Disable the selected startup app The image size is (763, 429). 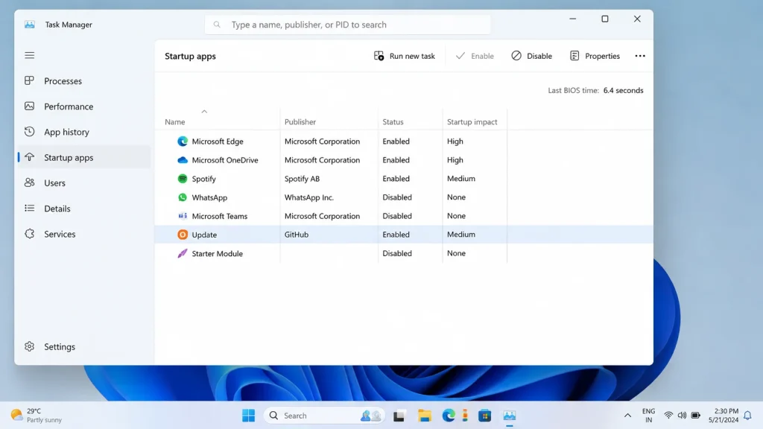(x=531, y=56)
